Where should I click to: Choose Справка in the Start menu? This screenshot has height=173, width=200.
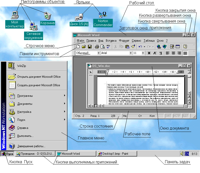point(37,128)
